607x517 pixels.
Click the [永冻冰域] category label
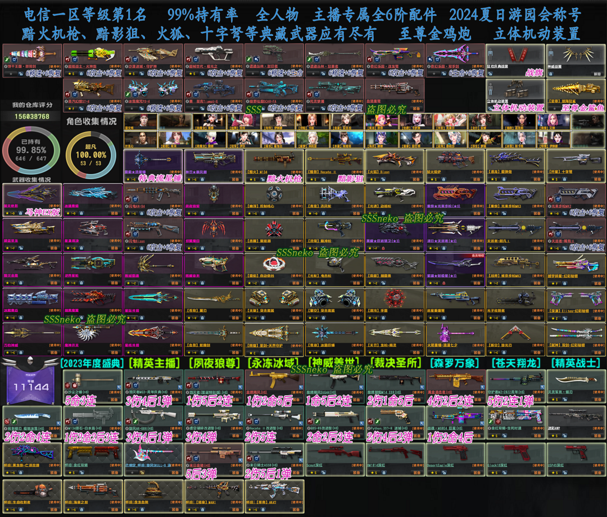274,363
